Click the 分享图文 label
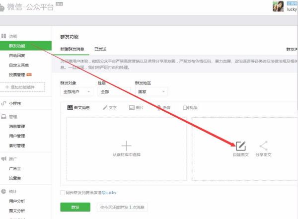 [263, 154]
